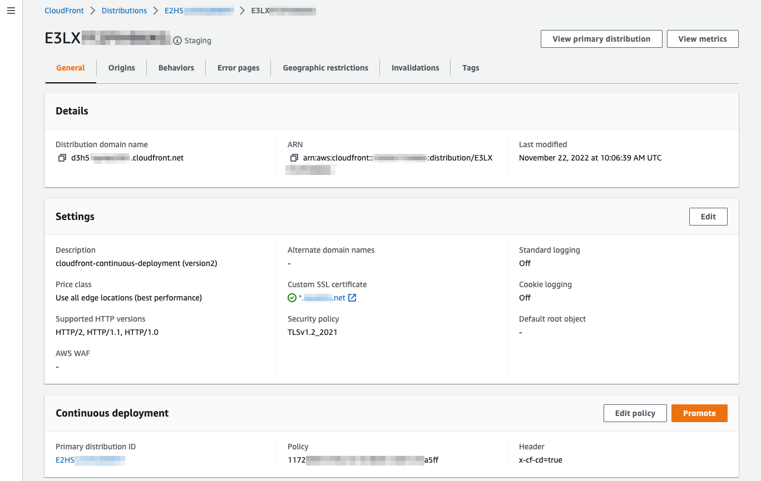This screenshot has height=481, width=761.
Task: Click the green checkmark on SSL certificate
Action: (x=292, y=297)
